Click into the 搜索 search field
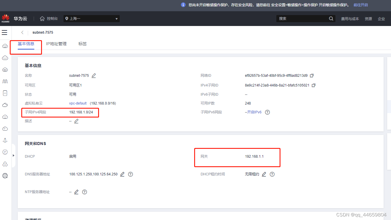391x220 pixels. (x=302, y=19)
